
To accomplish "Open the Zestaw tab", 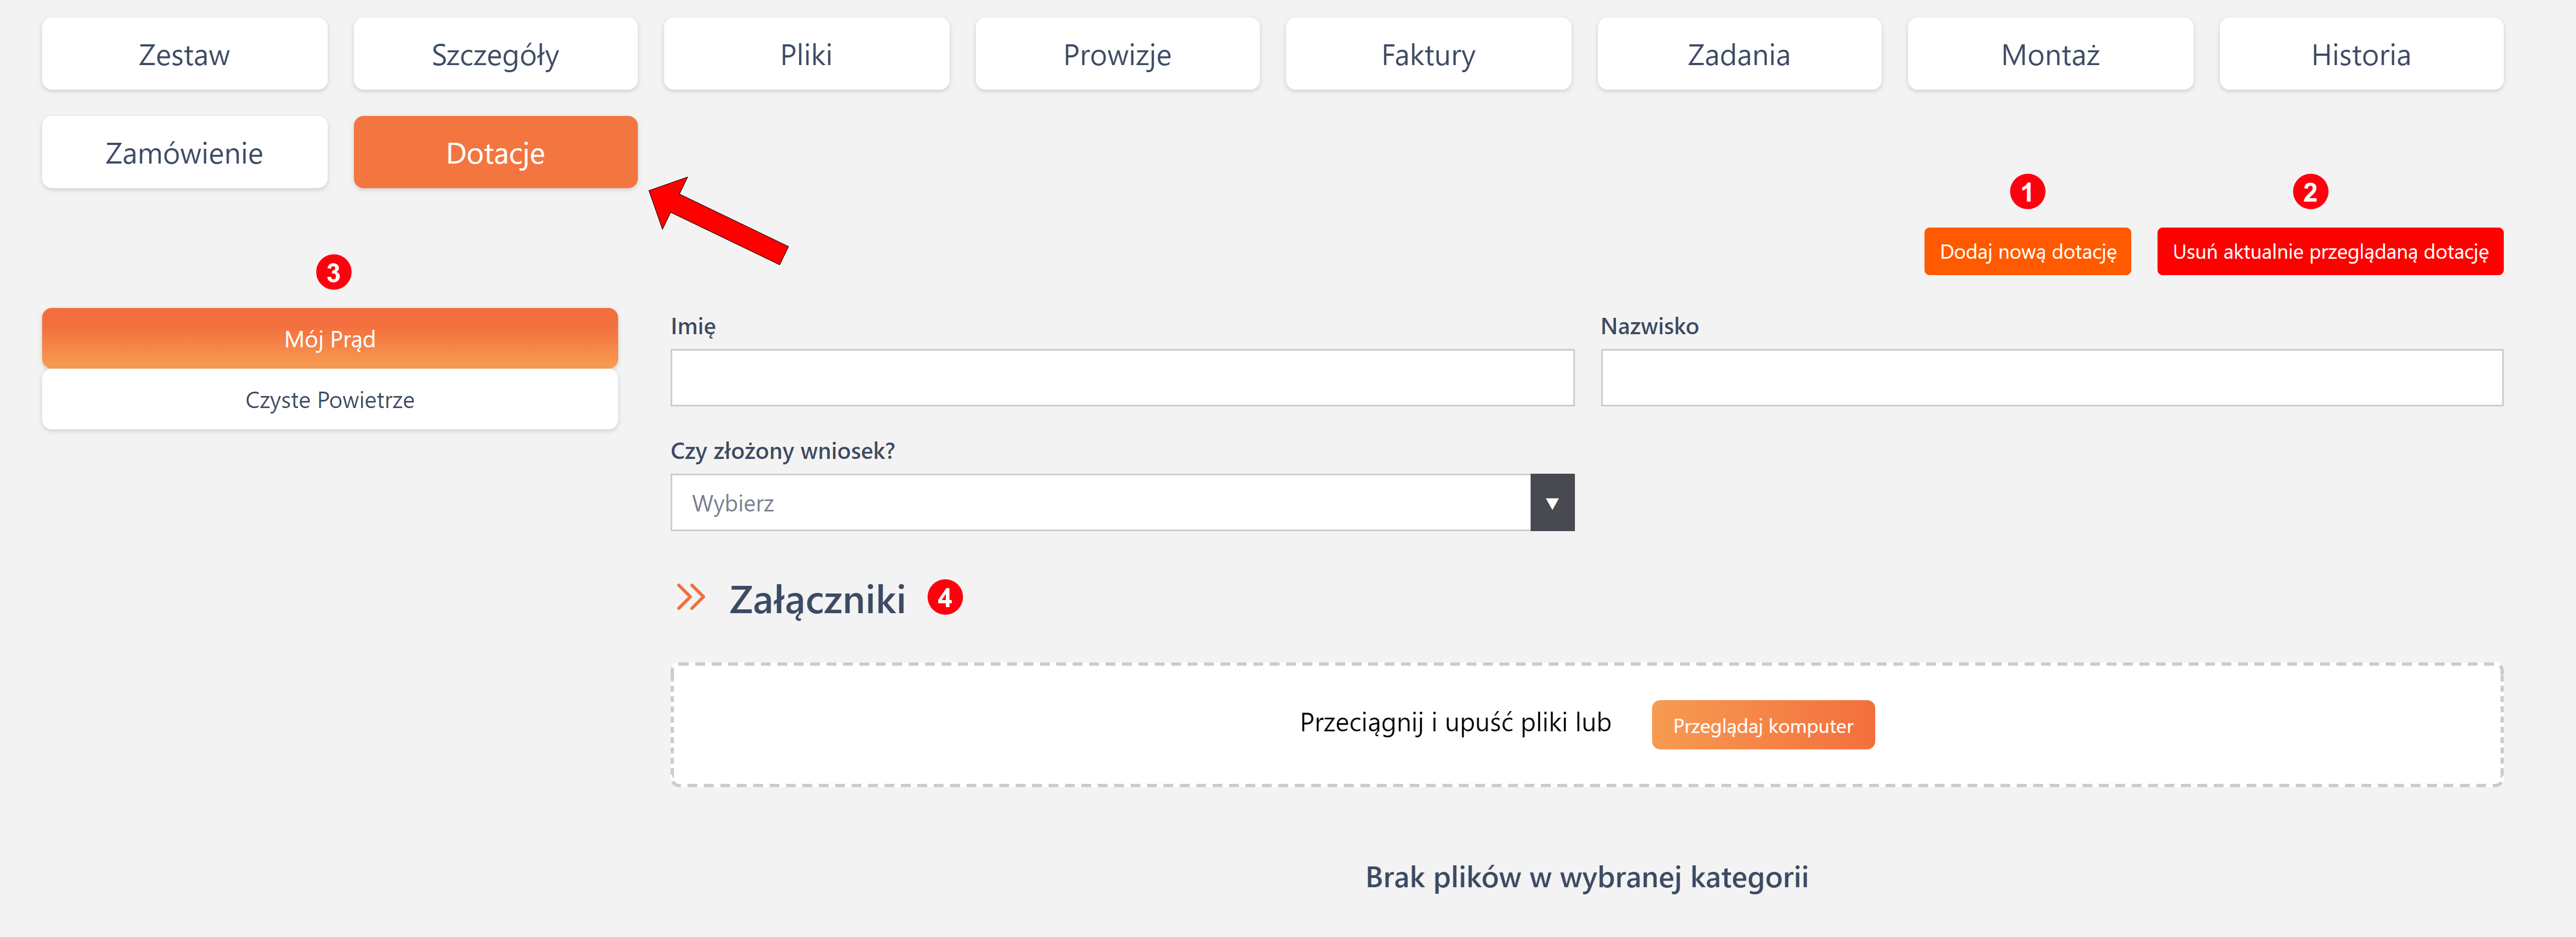I will (x=184, y=55).
